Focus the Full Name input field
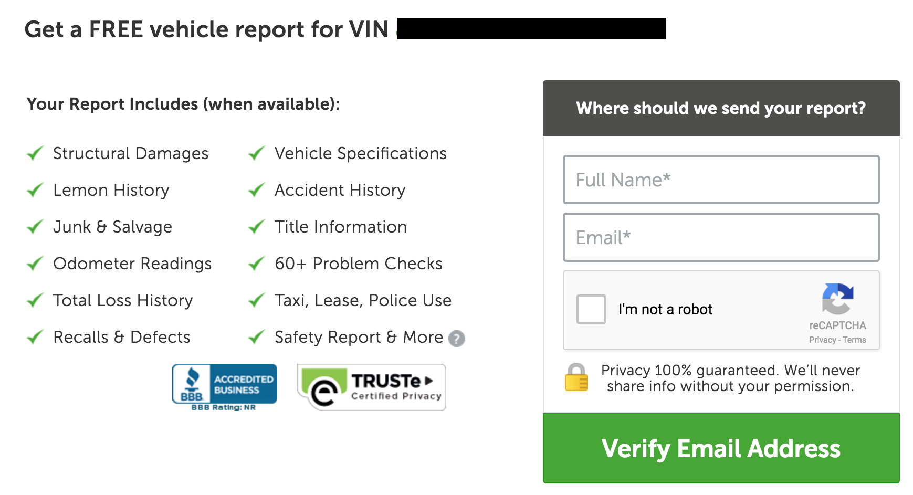This screenshot has height=495, width=913. point(721,180)
